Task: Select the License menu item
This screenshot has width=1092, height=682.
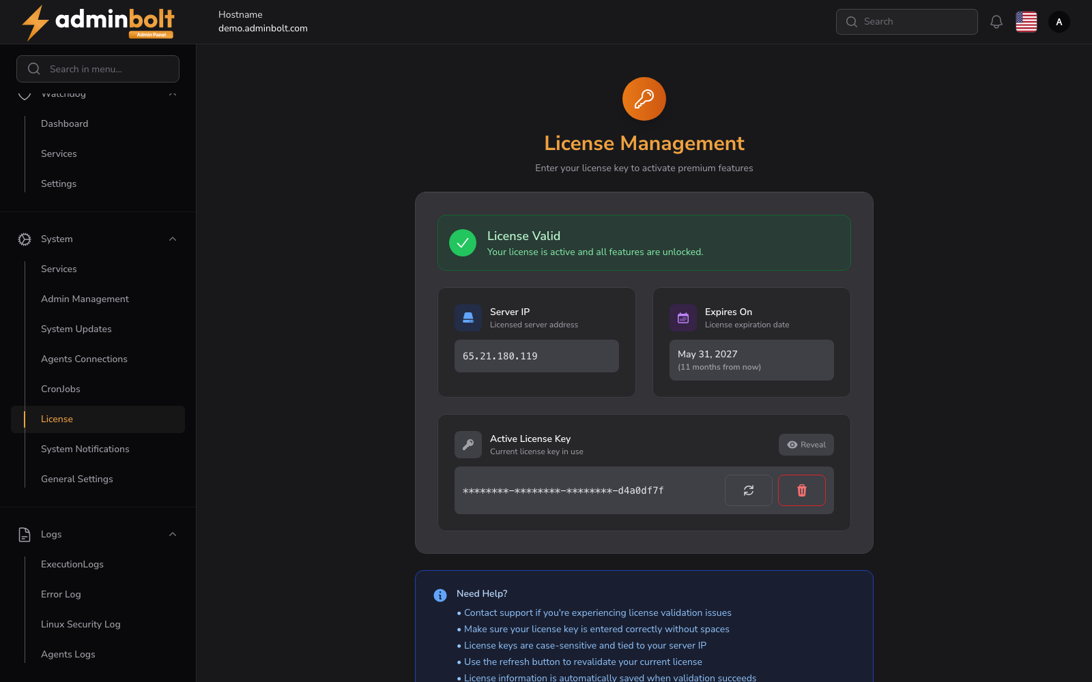Action: 98,419
